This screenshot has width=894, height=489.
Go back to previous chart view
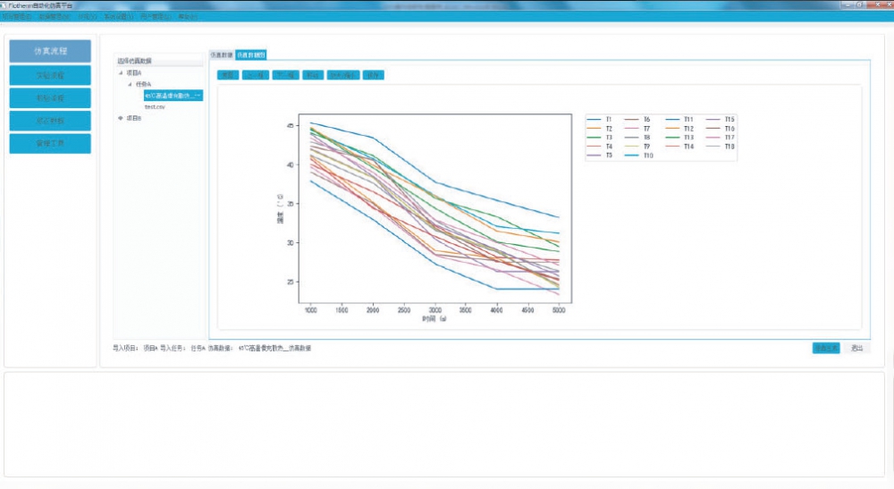click(x=256, y=75)
